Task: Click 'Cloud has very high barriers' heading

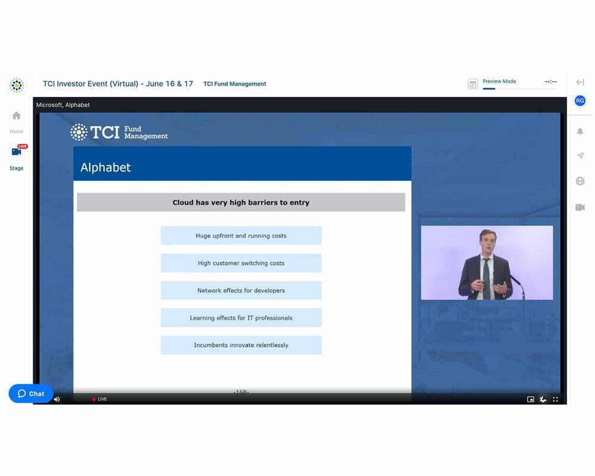Action: coord(241,202)
